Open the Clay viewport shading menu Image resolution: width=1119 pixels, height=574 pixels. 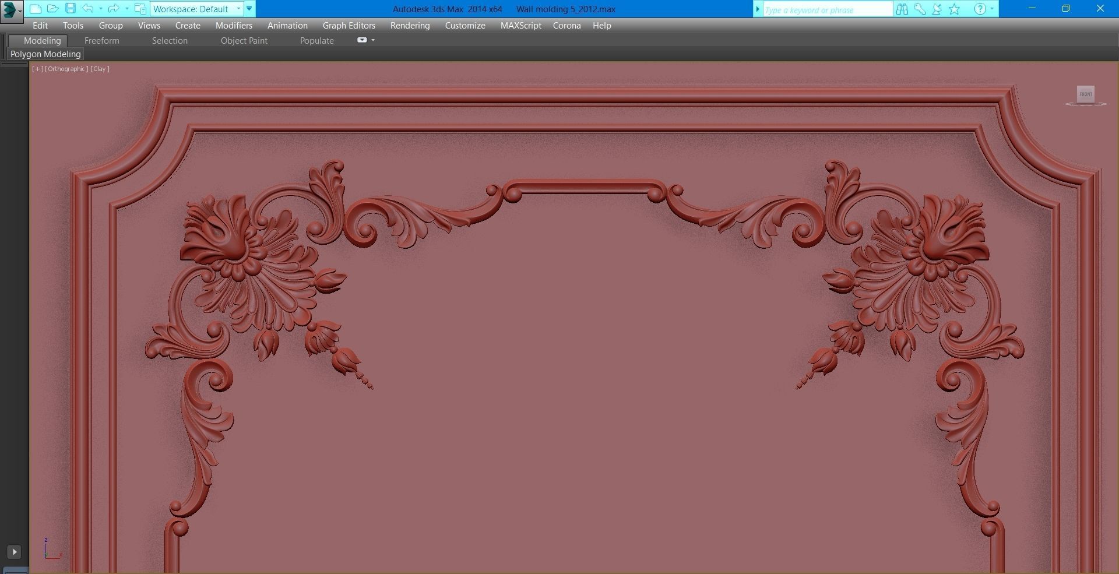(x=100, y=69)
